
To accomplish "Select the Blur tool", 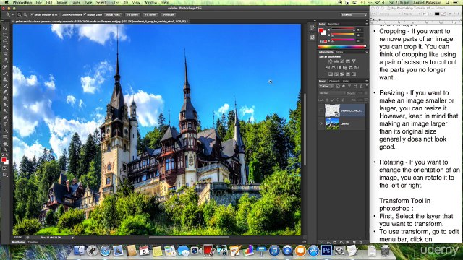I will (5, 105).
